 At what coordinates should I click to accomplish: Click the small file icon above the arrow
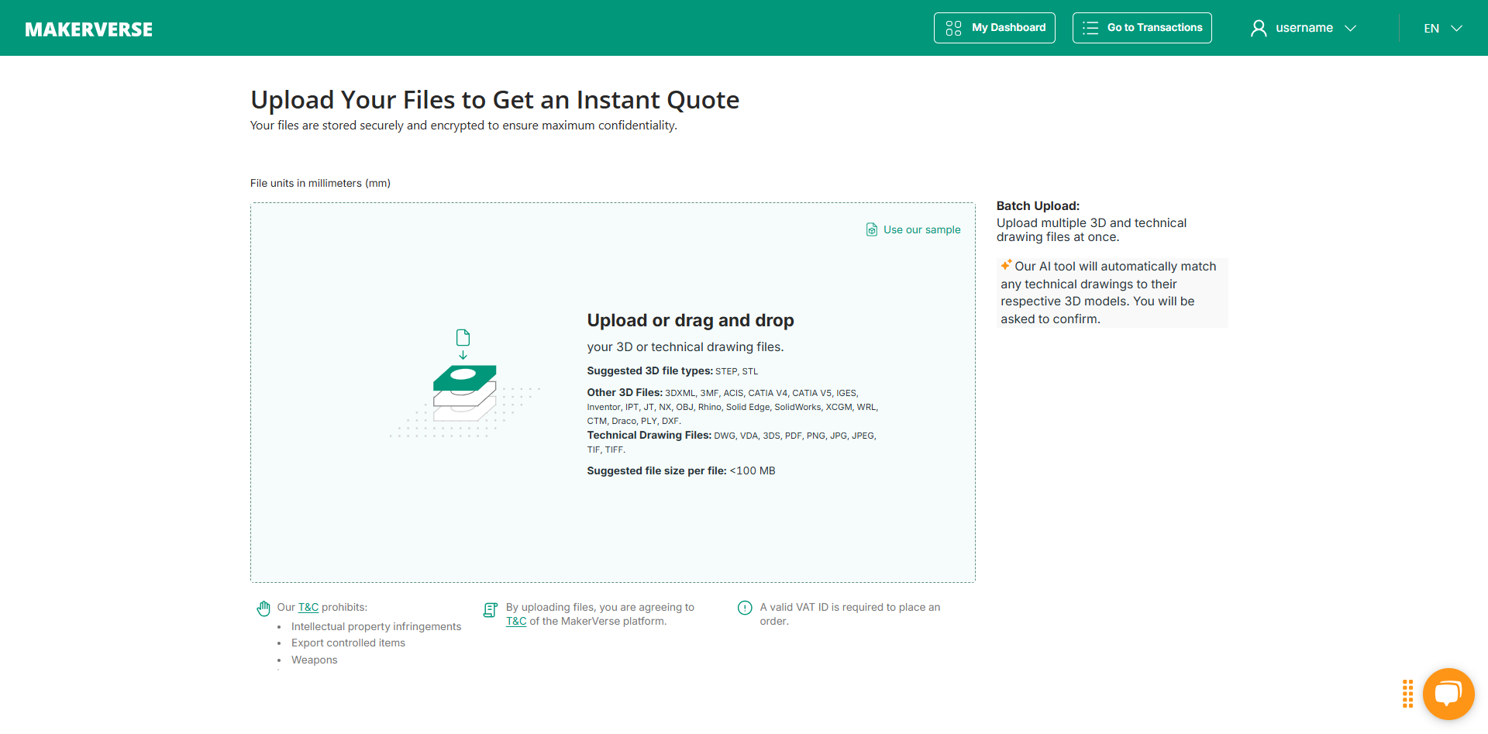(463, 337)
